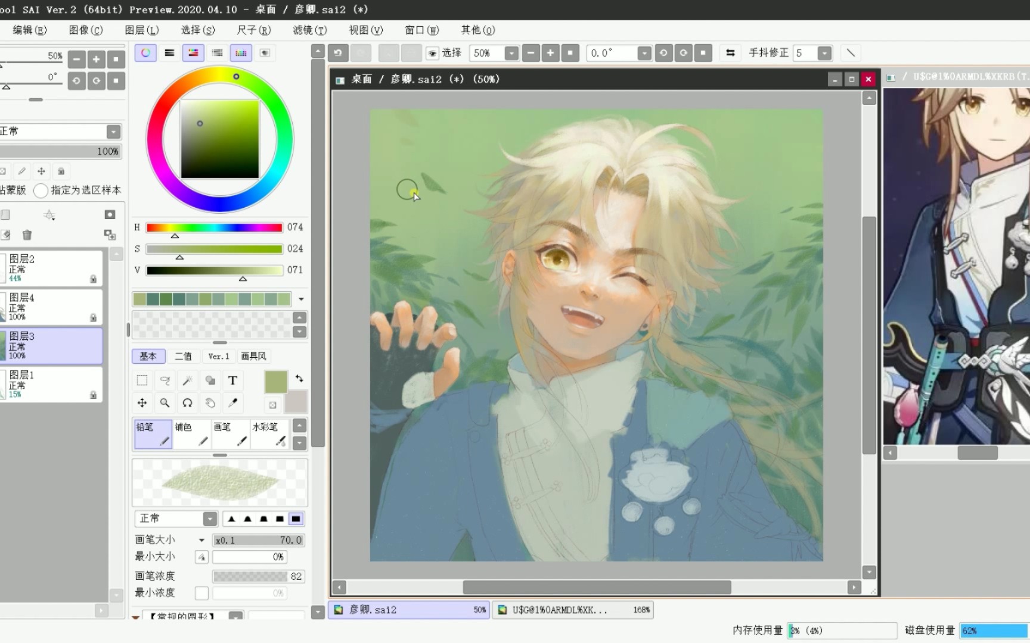The image size is (1030, 643).
Task: Open 编辑(E) menu
Action: (x=29, y=30)
